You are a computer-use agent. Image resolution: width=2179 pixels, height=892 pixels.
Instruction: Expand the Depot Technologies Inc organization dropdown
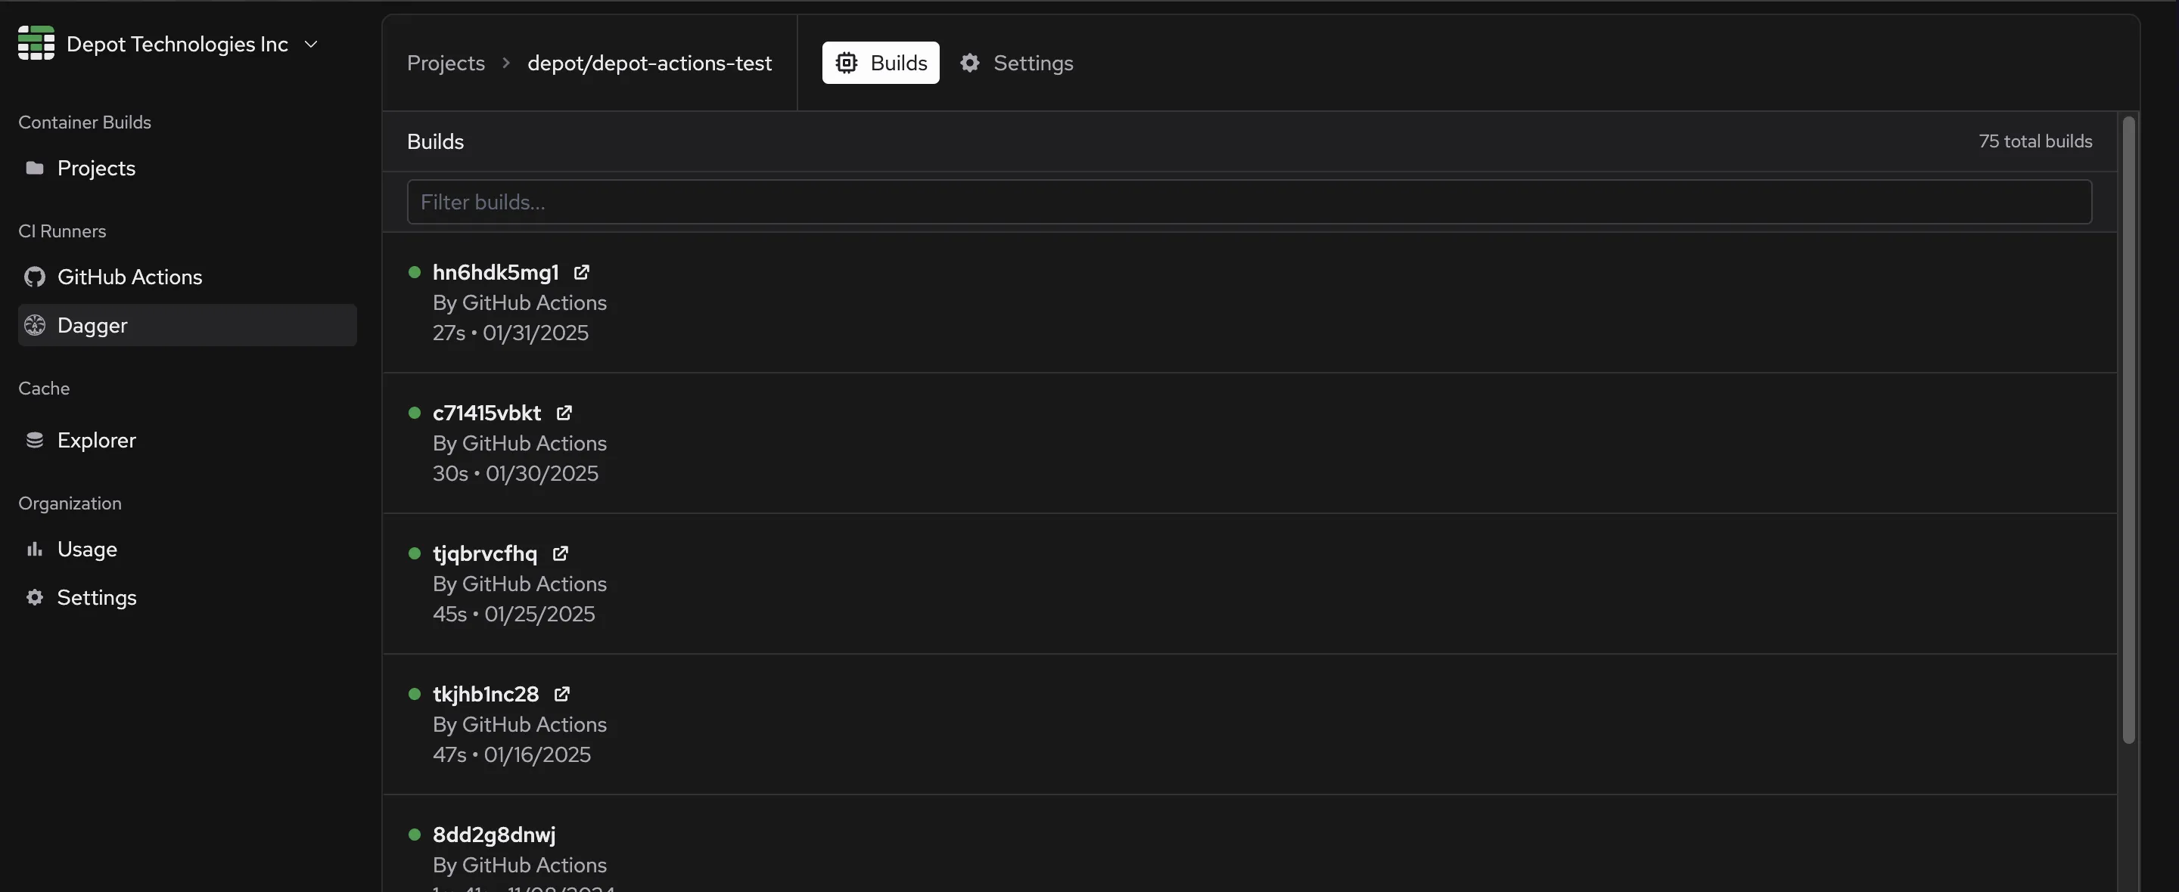point(310,44)
